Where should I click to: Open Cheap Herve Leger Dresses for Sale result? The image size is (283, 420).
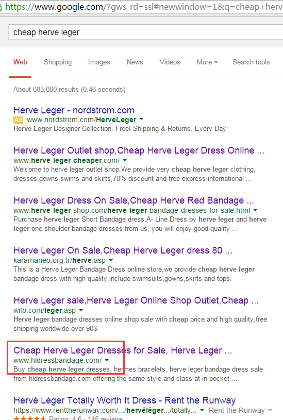(123, 350)
